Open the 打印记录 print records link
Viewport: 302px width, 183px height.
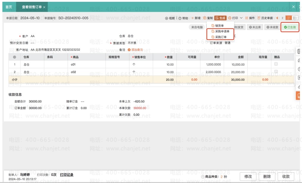[x=67, y=175]
